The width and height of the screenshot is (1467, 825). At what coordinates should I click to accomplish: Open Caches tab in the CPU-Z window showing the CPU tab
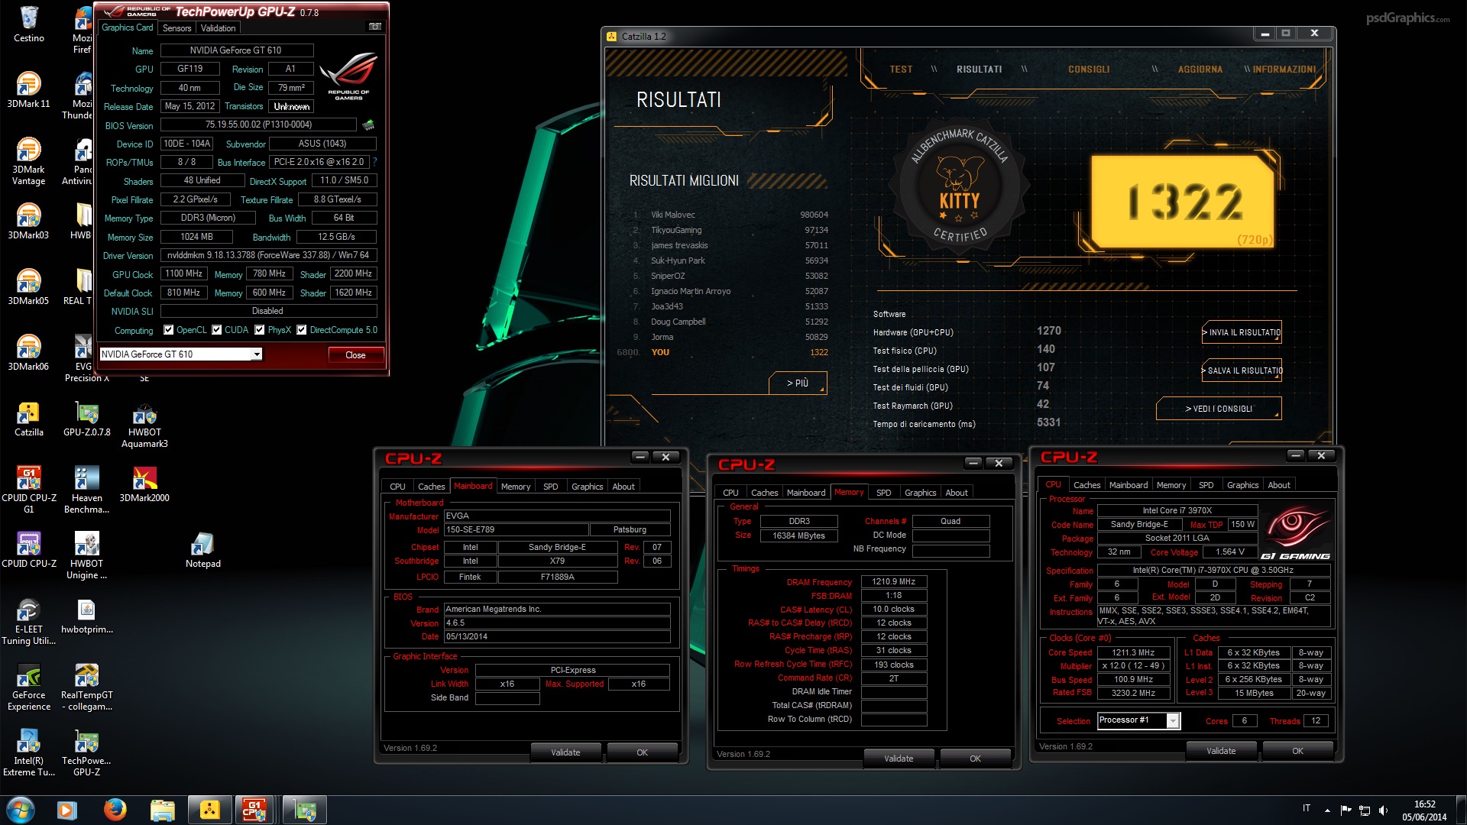tap(1086, 485)
